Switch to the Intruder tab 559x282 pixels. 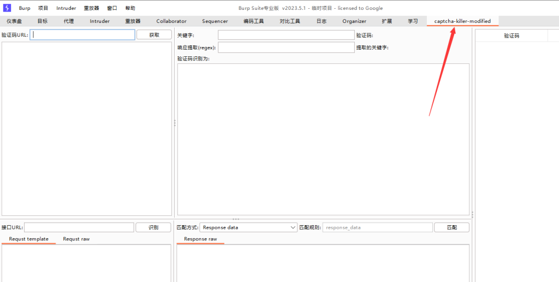pos(100,21)
